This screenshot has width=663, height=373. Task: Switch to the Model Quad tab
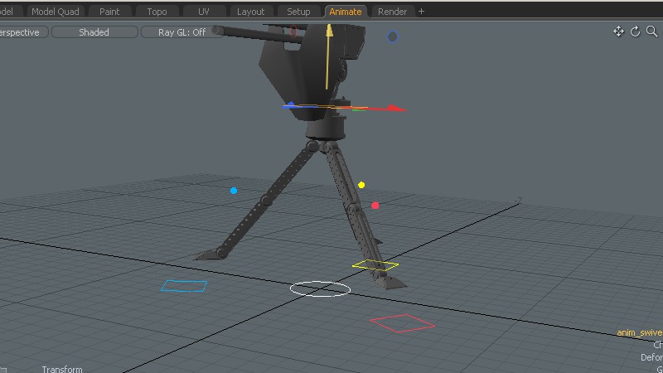56,12
